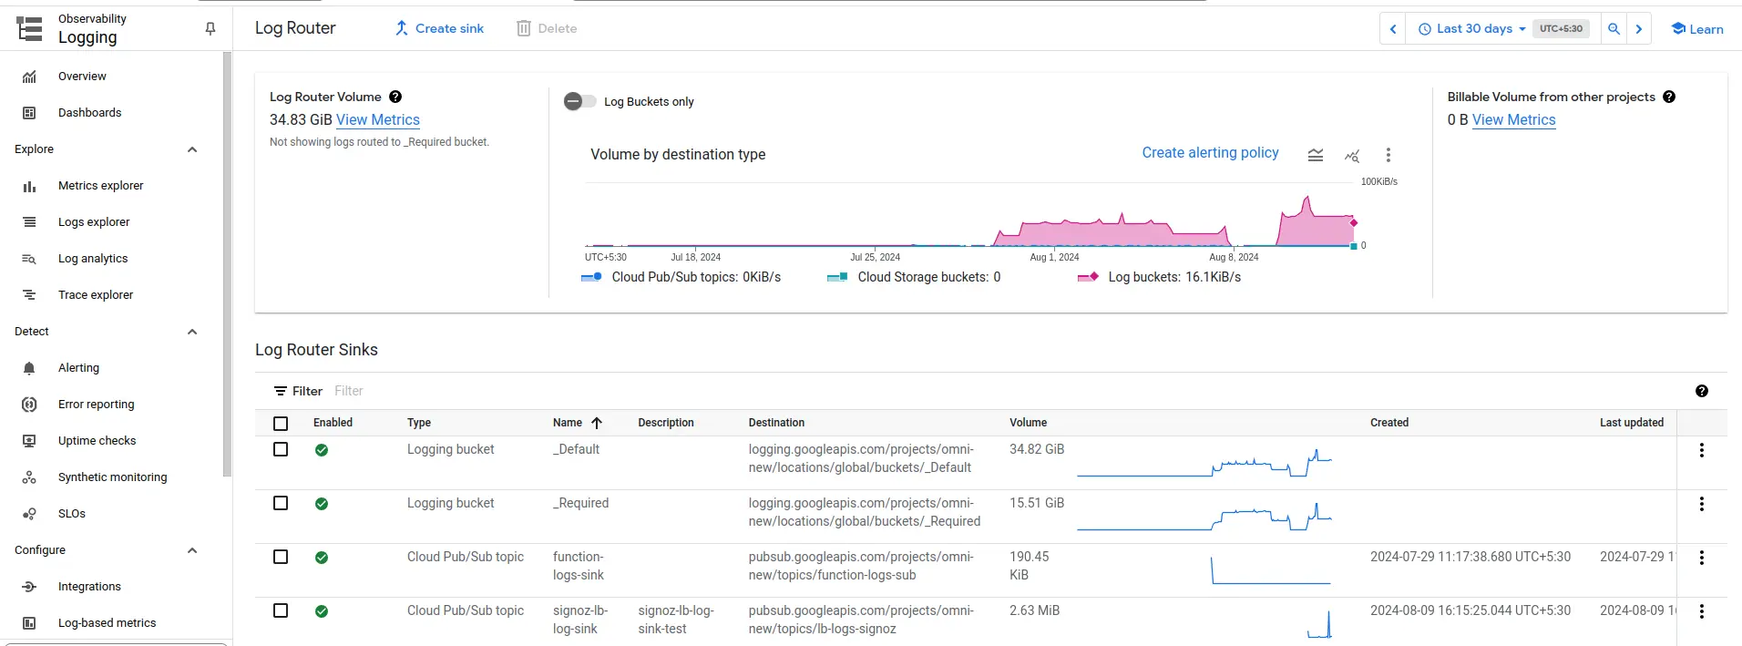Click the _Default sink volume sparkline
Image resolution: width=1742 pixels, height=646 pixels.
click(x=1204, y=463)
